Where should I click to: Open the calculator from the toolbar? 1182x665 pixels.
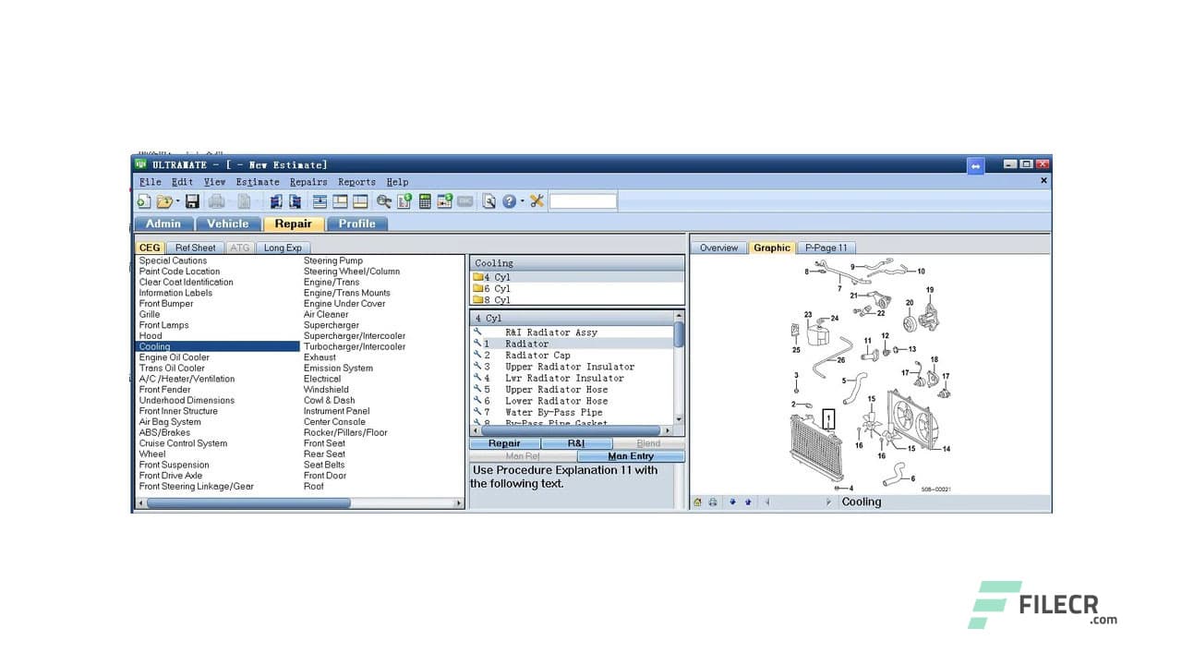425,201
